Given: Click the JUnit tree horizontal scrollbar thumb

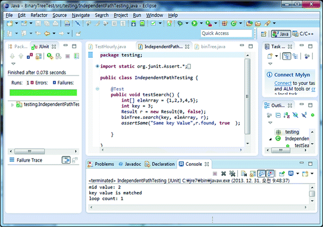Looking at the screenshot, I should pyautogui.click(x=30, y=152).
